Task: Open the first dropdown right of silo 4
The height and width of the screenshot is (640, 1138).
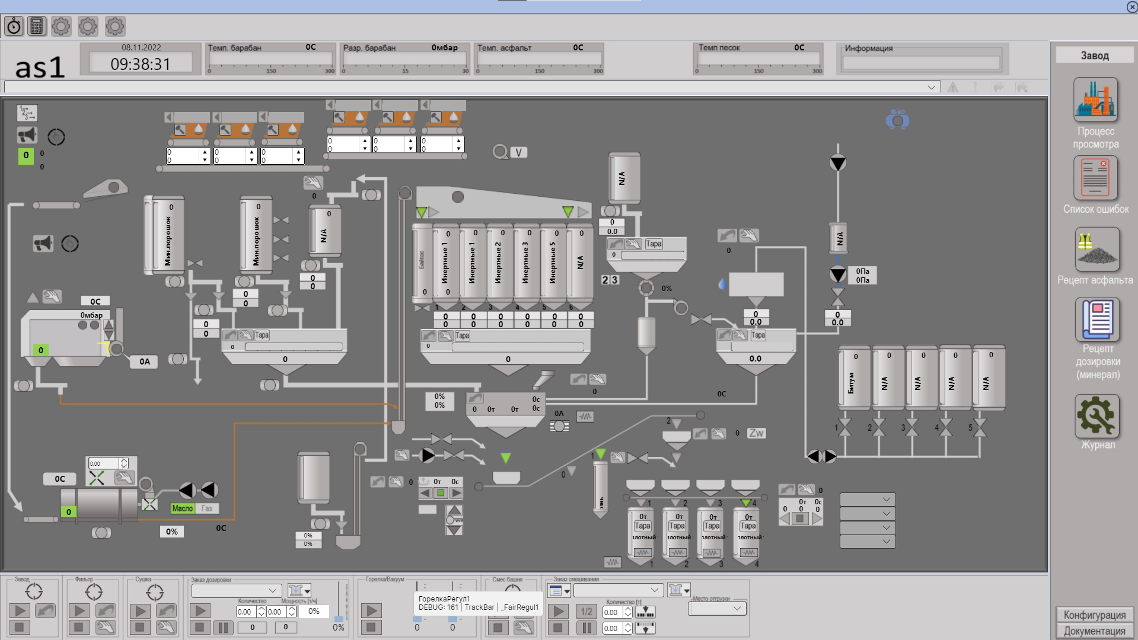Action: coord(868,500)
